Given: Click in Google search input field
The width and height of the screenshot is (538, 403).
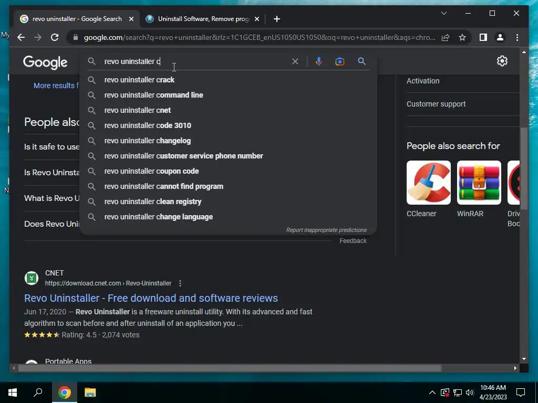Looking at the screenshot, I should [x=195, y=62].
